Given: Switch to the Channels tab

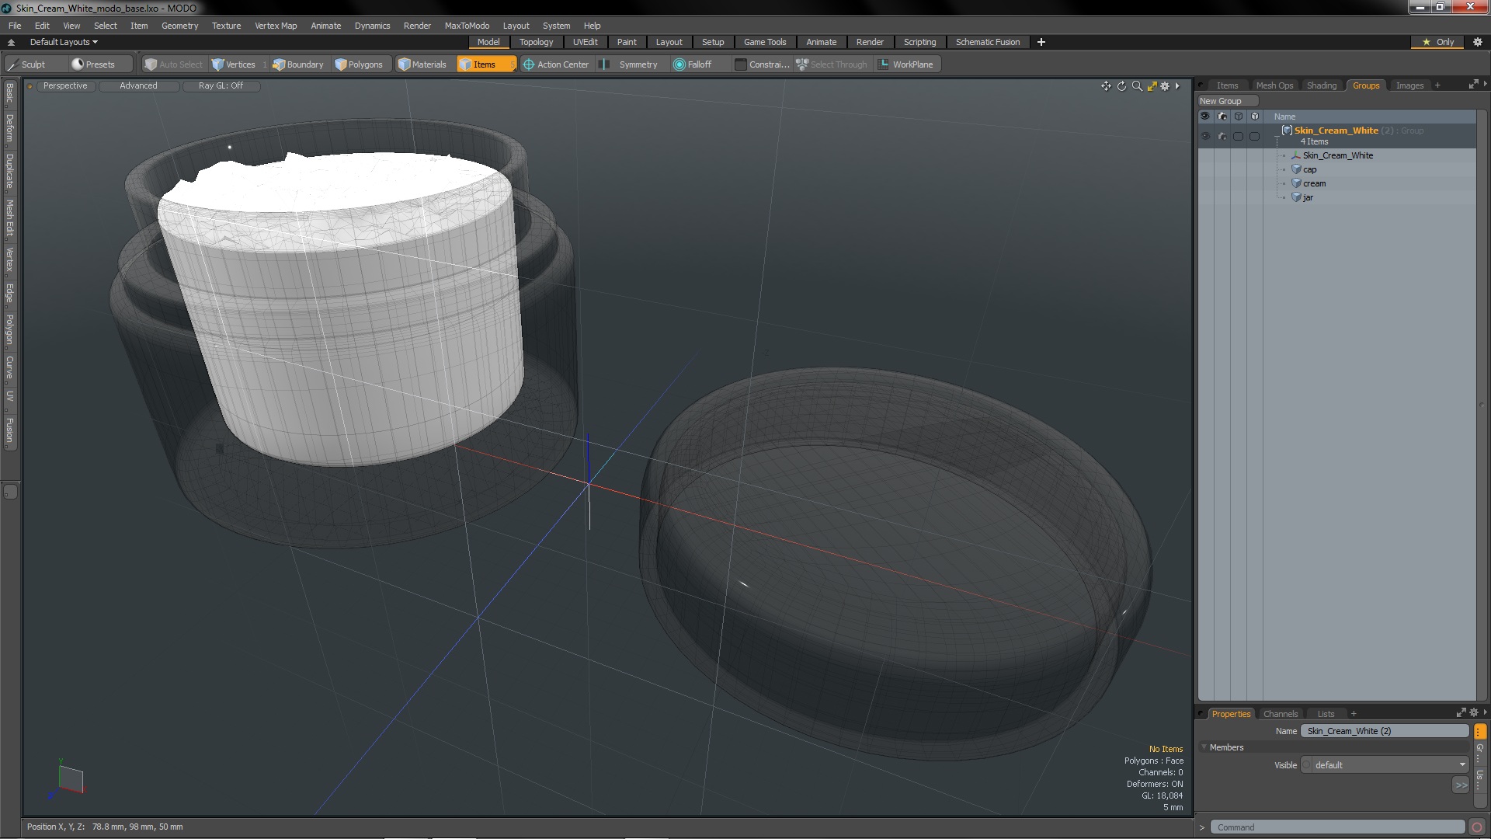Looking at the screenshot, I should click(1280, 714).
